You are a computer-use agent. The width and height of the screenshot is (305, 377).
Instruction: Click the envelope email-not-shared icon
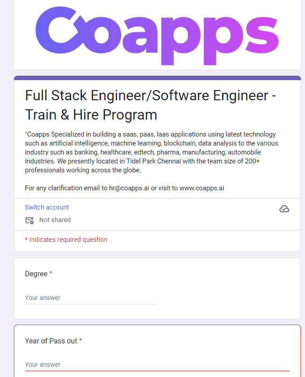coord(30,220)
